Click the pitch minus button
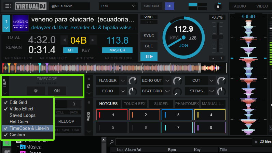 click(x=213, y=58)
